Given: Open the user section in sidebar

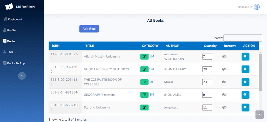Looking at the screenshot, I should [8, 52].
